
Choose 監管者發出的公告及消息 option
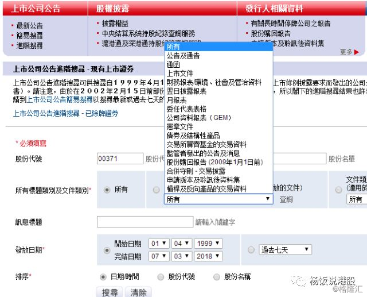(218, 153)
